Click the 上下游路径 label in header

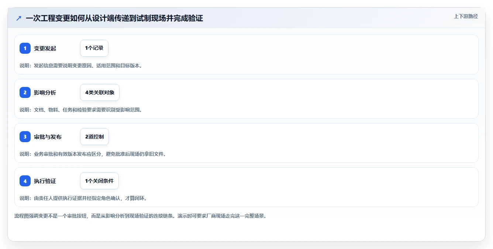[x=466, y=16]
